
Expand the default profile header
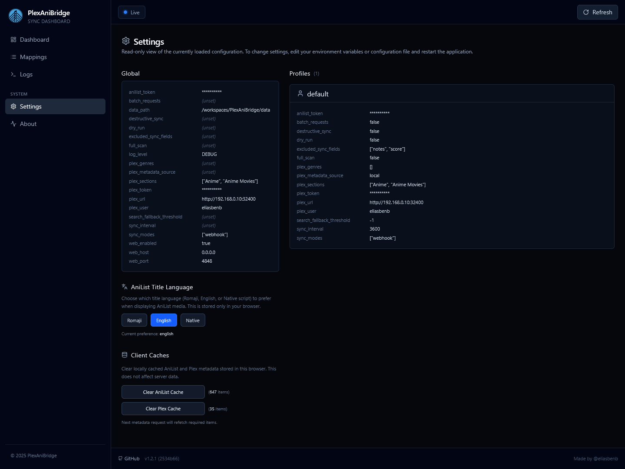pos(452,93)
